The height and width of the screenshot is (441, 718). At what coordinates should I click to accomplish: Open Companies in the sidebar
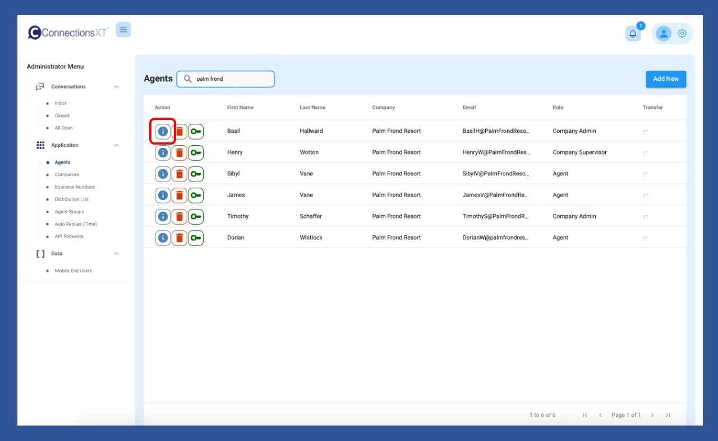click(x=67, y=175)
